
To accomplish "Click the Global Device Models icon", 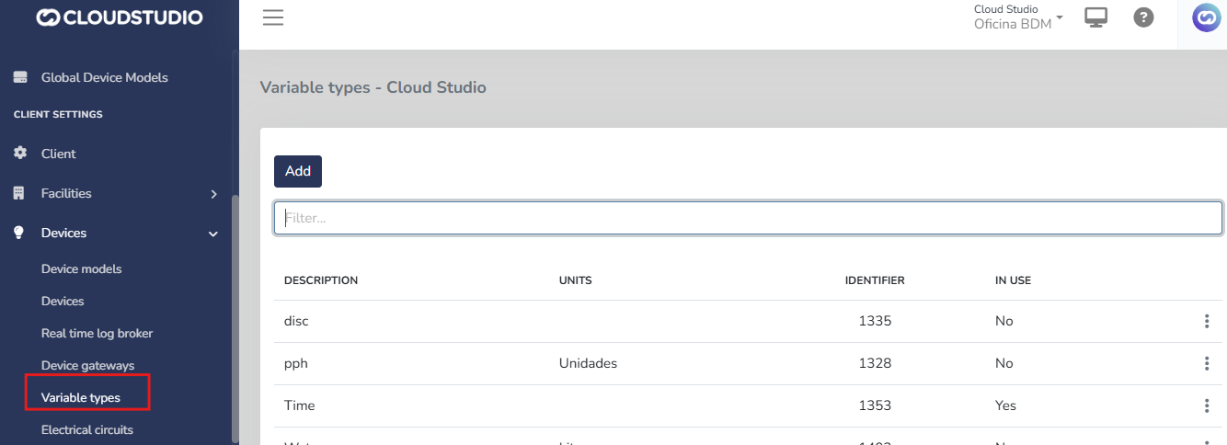I will [19, 77].
